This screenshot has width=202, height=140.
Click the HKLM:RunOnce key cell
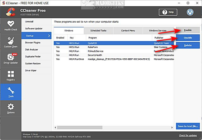click(76, 59)
